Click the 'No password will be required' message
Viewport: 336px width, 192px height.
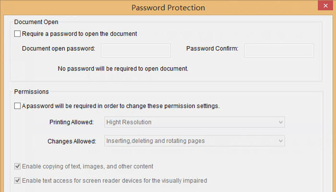123,69
